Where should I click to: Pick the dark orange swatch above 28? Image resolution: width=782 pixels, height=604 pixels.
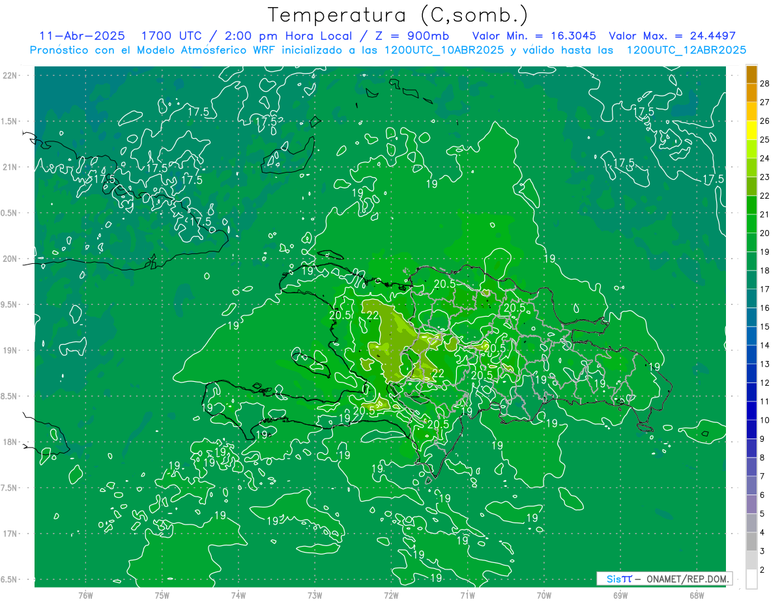(x=751, y=74)
